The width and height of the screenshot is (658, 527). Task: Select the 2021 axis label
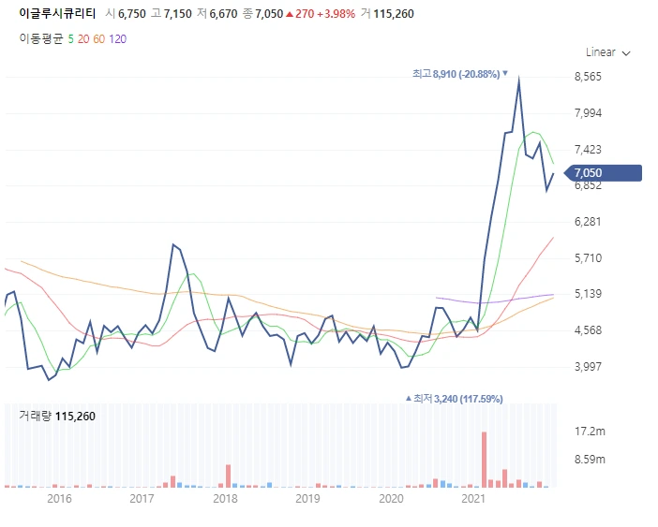click(473, 499)
